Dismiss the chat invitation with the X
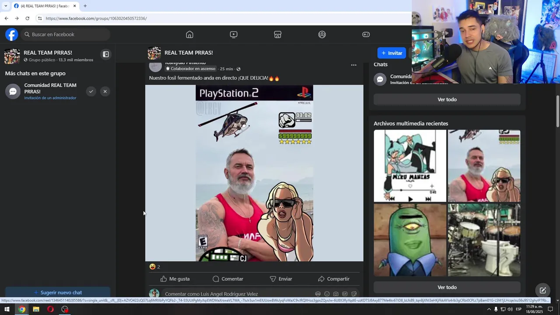Image resolution: width=560 pixels, height=315 pixels. click(x=105, y=91)
